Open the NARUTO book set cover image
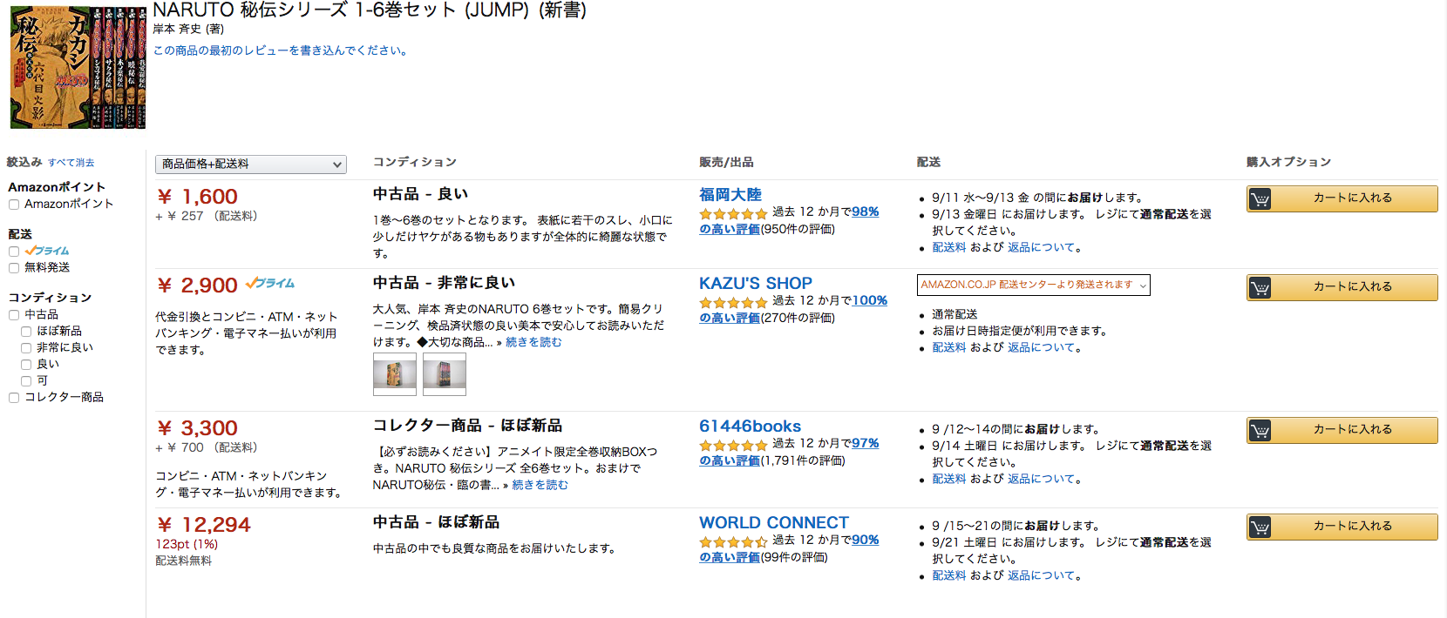1447x618 pixels. (x=78, y=68)
